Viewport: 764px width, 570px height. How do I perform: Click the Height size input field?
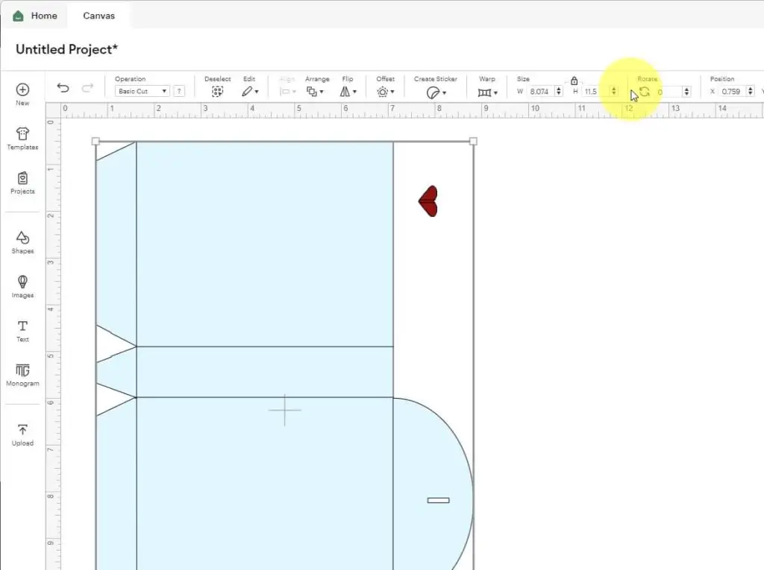(595, 91)
